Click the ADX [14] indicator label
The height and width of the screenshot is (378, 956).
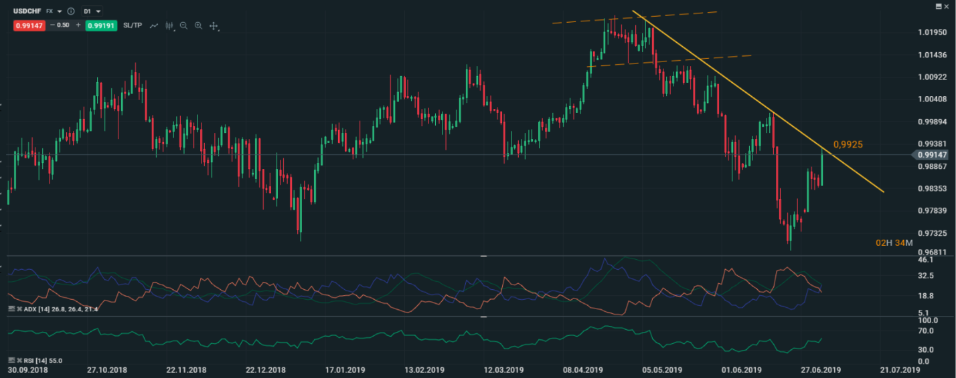[61, 309]
